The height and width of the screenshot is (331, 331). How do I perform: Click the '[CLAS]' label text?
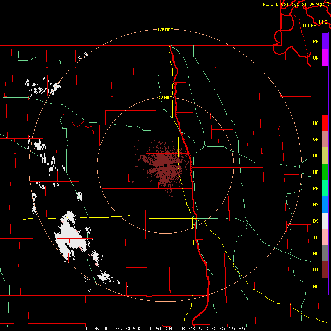click(311, 25)
